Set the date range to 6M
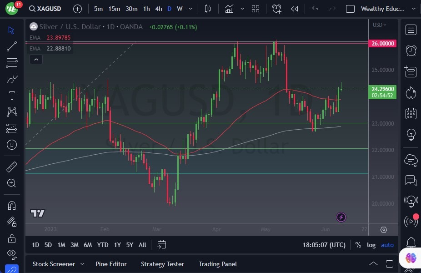421x273 pixels. [x=88, y=245]
